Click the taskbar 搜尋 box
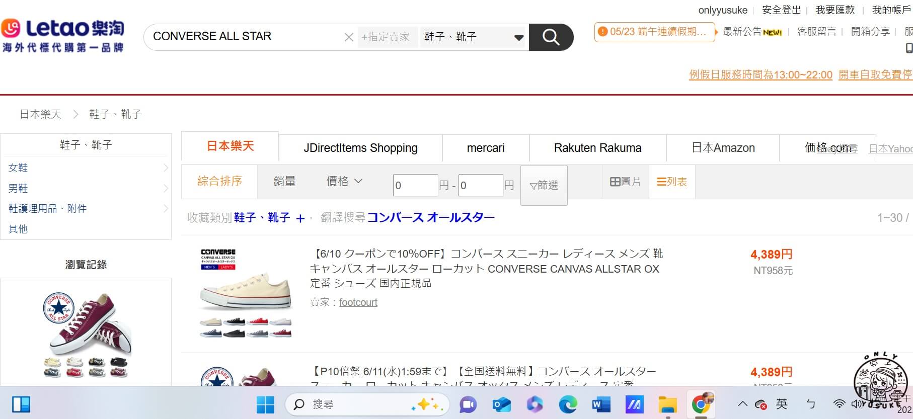This screenshot has width=913, height=419. (367, 404)
